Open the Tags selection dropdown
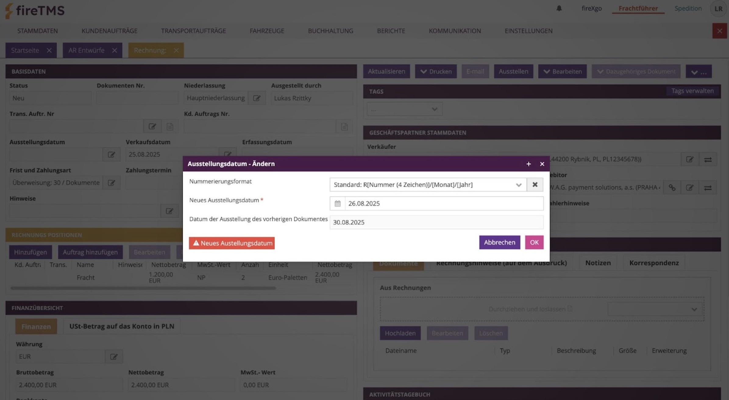 (404, 109)
